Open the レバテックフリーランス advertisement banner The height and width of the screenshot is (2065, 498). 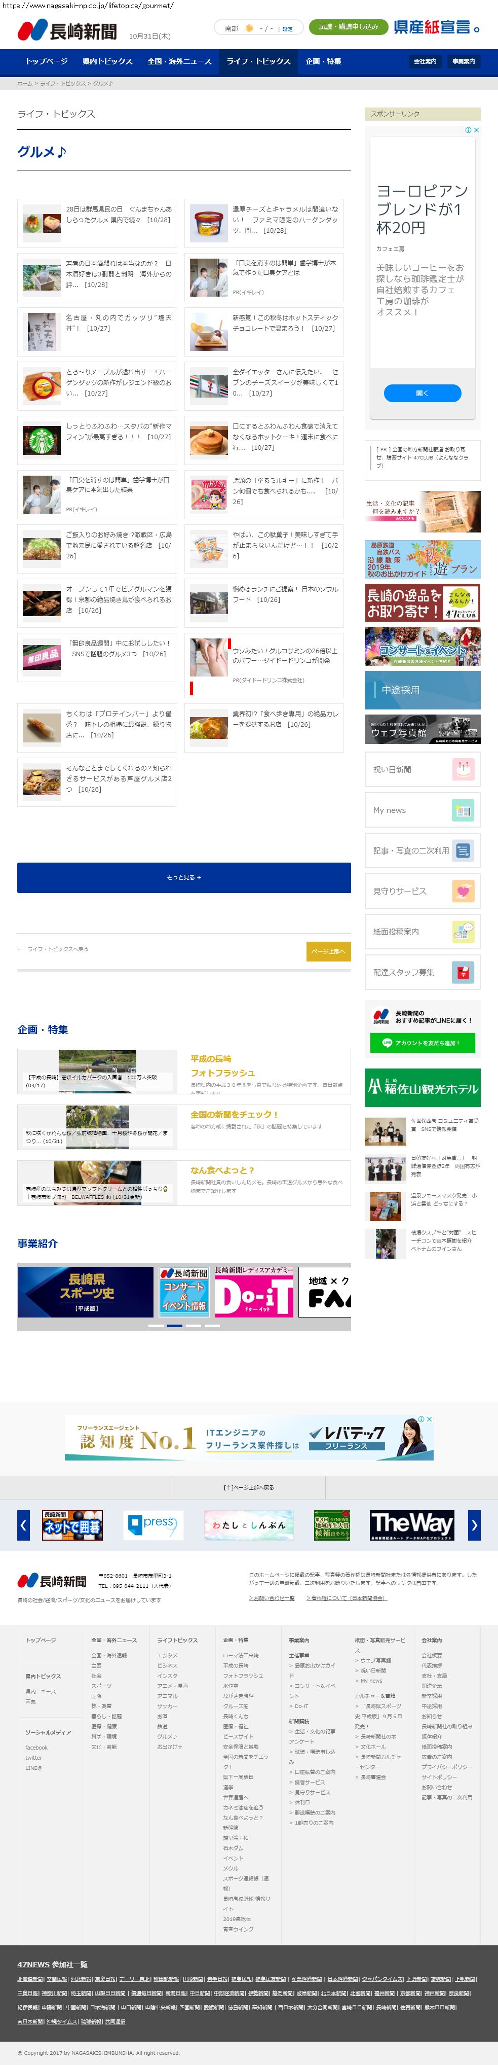click(x=249, y=1437)
